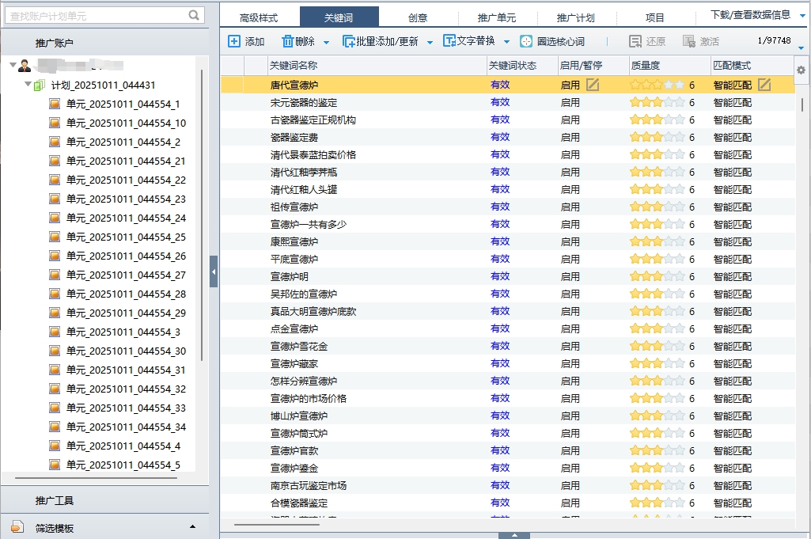This screenshot has width=811, height=539.
Task: Expand the bottom panel arrow handle
Action: [514, 535]
